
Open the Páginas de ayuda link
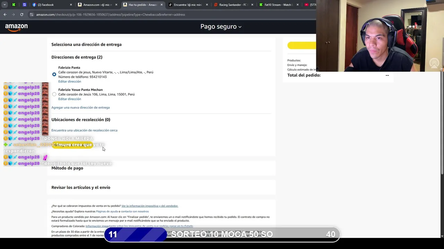tap(107, 211)
